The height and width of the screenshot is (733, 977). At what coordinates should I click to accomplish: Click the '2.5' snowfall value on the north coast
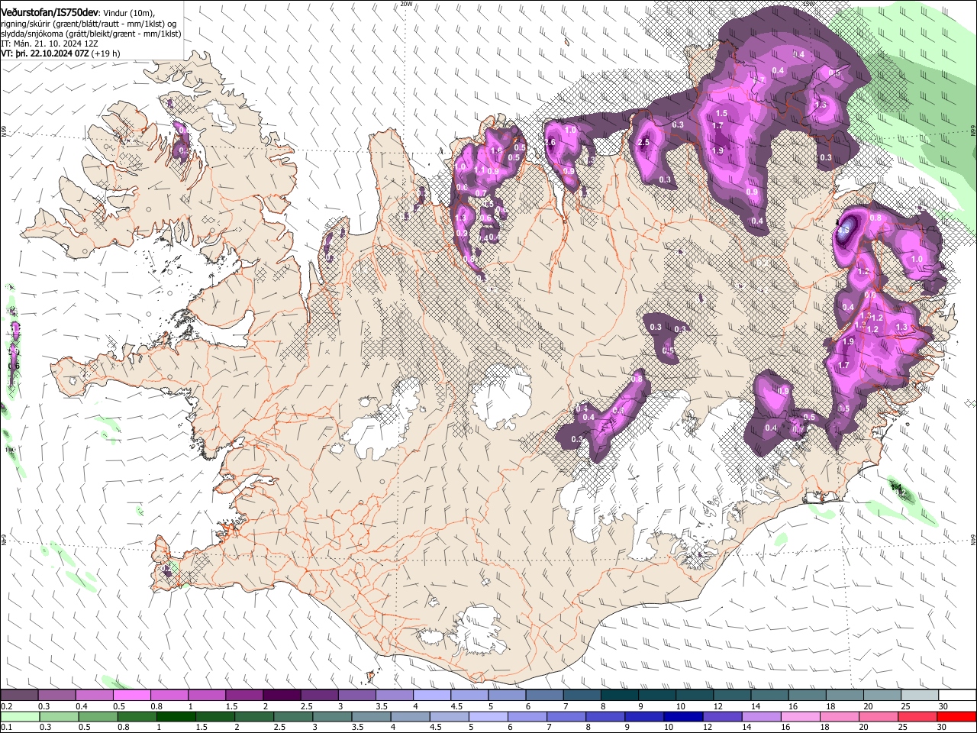coord(643,143)
